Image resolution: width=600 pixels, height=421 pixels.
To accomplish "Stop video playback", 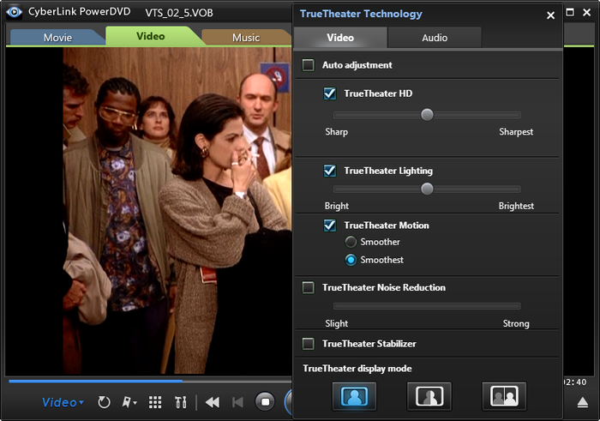I will [265, 402].
